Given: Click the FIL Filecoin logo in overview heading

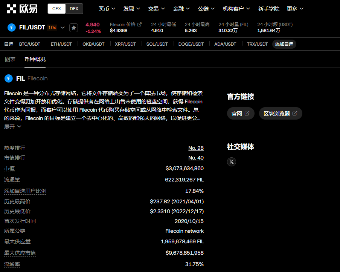Looking at the screenshot, I should (9, 78).
